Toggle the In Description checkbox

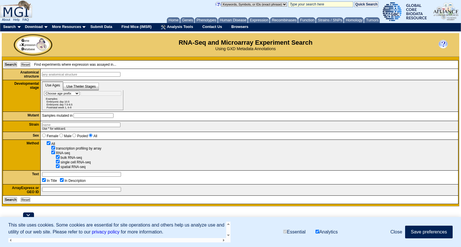[x=62, y=180]
